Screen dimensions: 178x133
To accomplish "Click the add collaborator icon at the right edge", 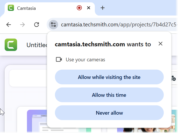I will [174, 78].
